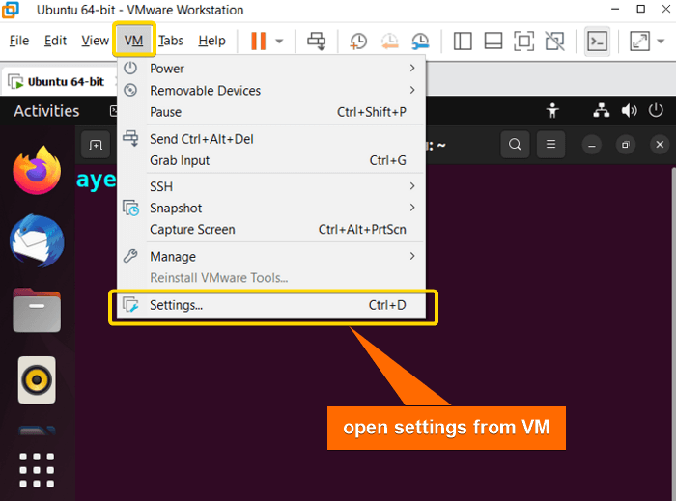Viewport: 676px width, 501px height.
Task: Choose Grab Input in the VM menu
Action: (271, 160)
